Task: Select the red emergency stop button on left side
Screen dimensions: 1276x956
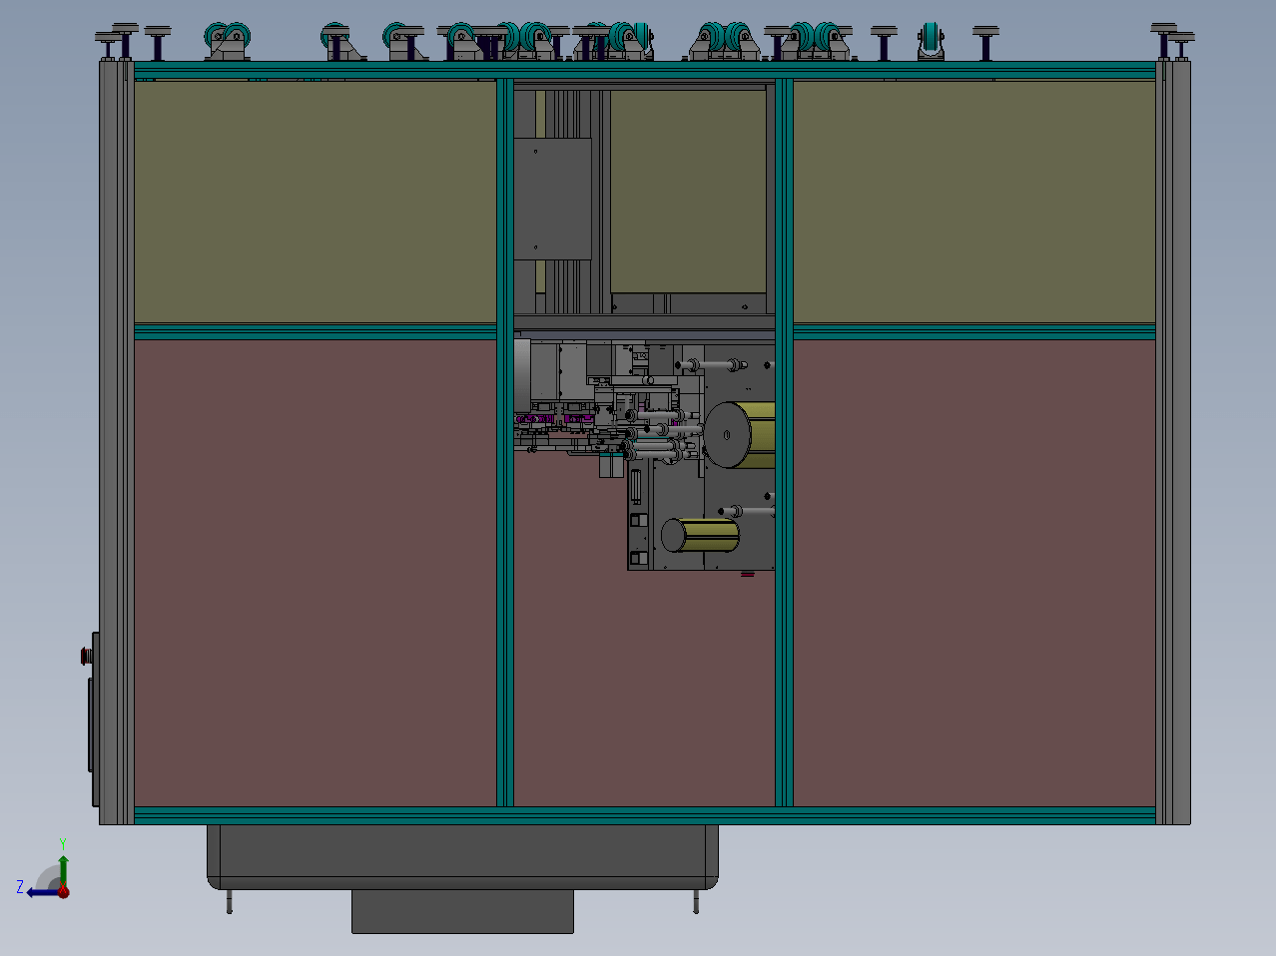Action: pyautogui.click(x=85, y=656)
